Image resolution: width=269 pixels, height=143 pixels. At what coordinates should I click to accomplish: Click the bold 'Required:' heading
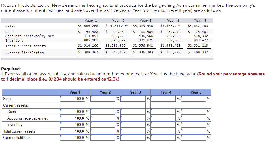[x=11, y=69]
